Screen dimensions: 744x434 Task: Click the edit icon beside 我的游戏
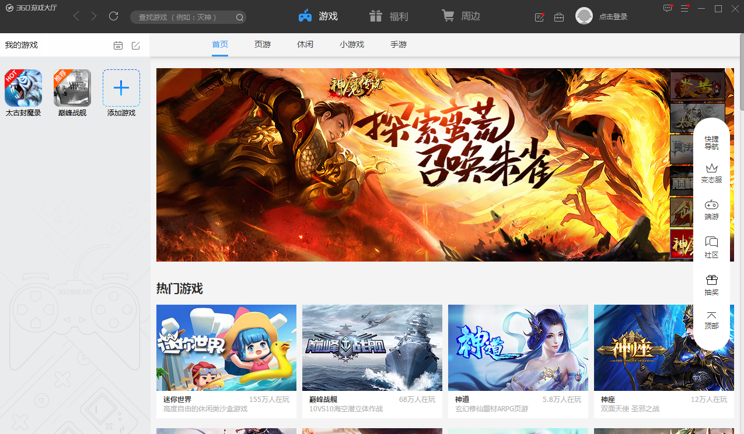tap(135, 45)
